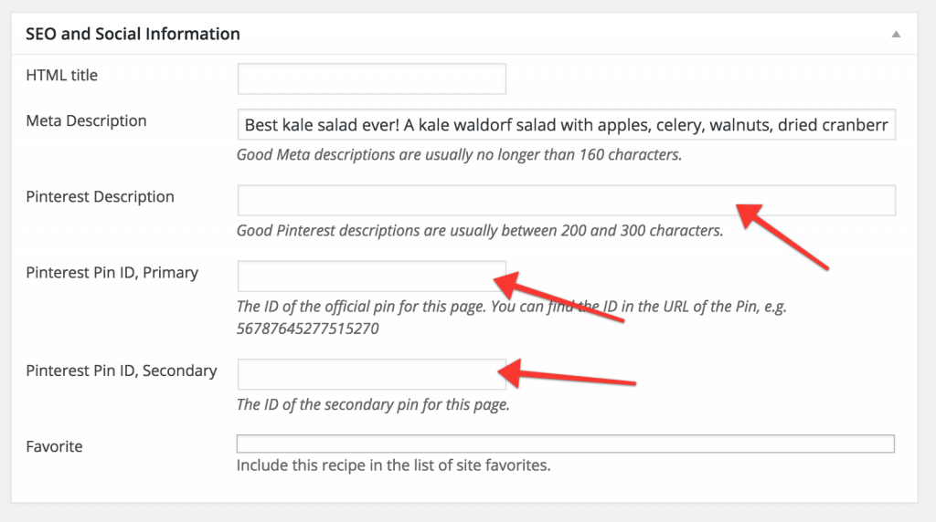Viewport: 936px width, 522px height.
Task: Click the "Meta Description" label
Action: [86, 121]
